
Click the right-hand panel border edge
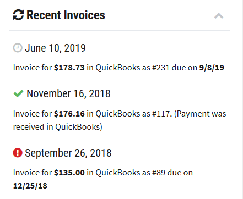point(242,99)
